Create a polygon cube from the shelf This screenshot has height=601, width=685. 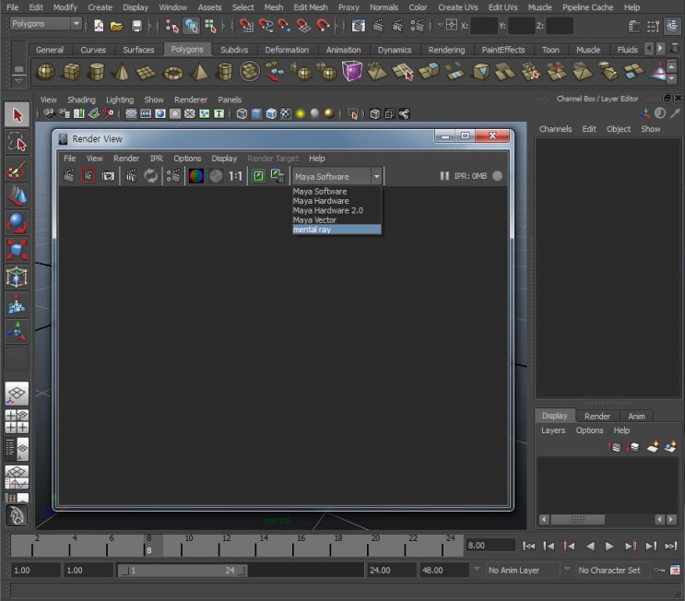tap(70, 71)
